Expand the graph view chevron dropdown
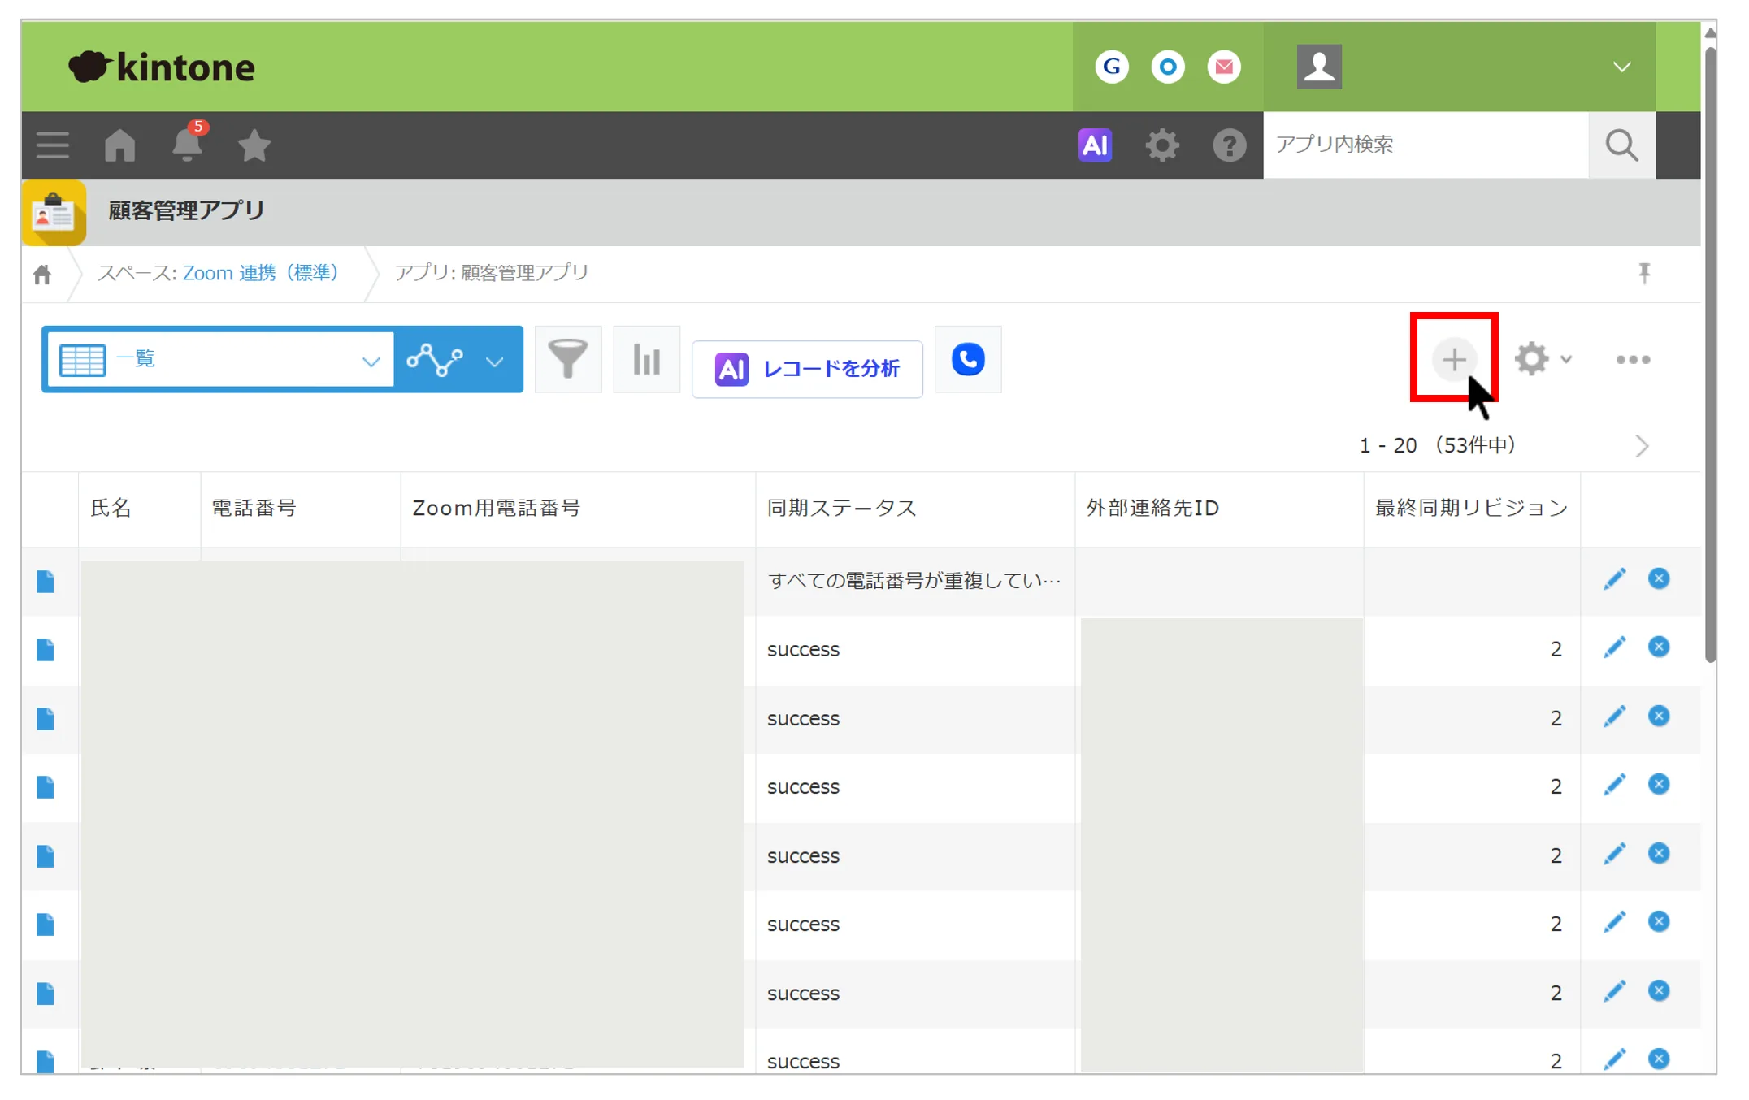This screenshot has height=1100, width=1749. click(x=495, y=362)
